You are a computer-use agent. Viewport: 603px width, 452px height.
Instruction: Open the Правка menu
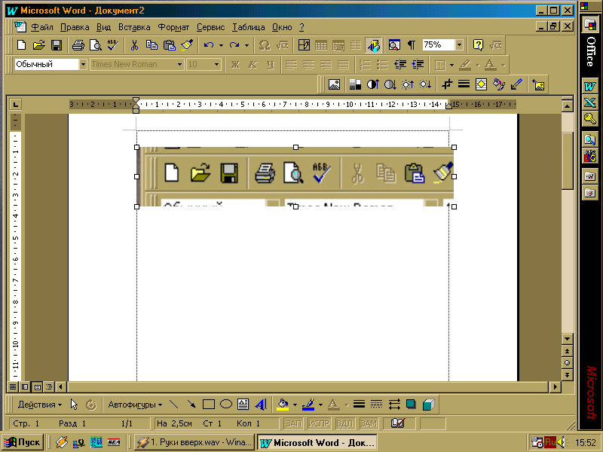75,27
